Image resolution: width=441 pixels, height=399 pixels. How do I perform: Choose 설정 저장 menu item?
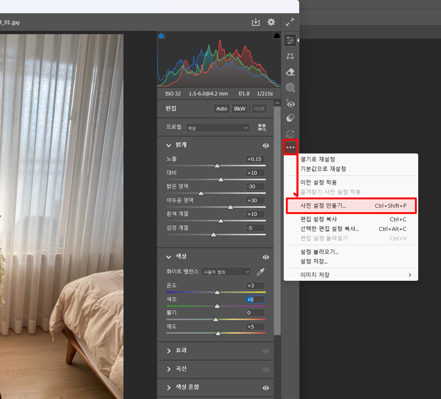point(350,261)
